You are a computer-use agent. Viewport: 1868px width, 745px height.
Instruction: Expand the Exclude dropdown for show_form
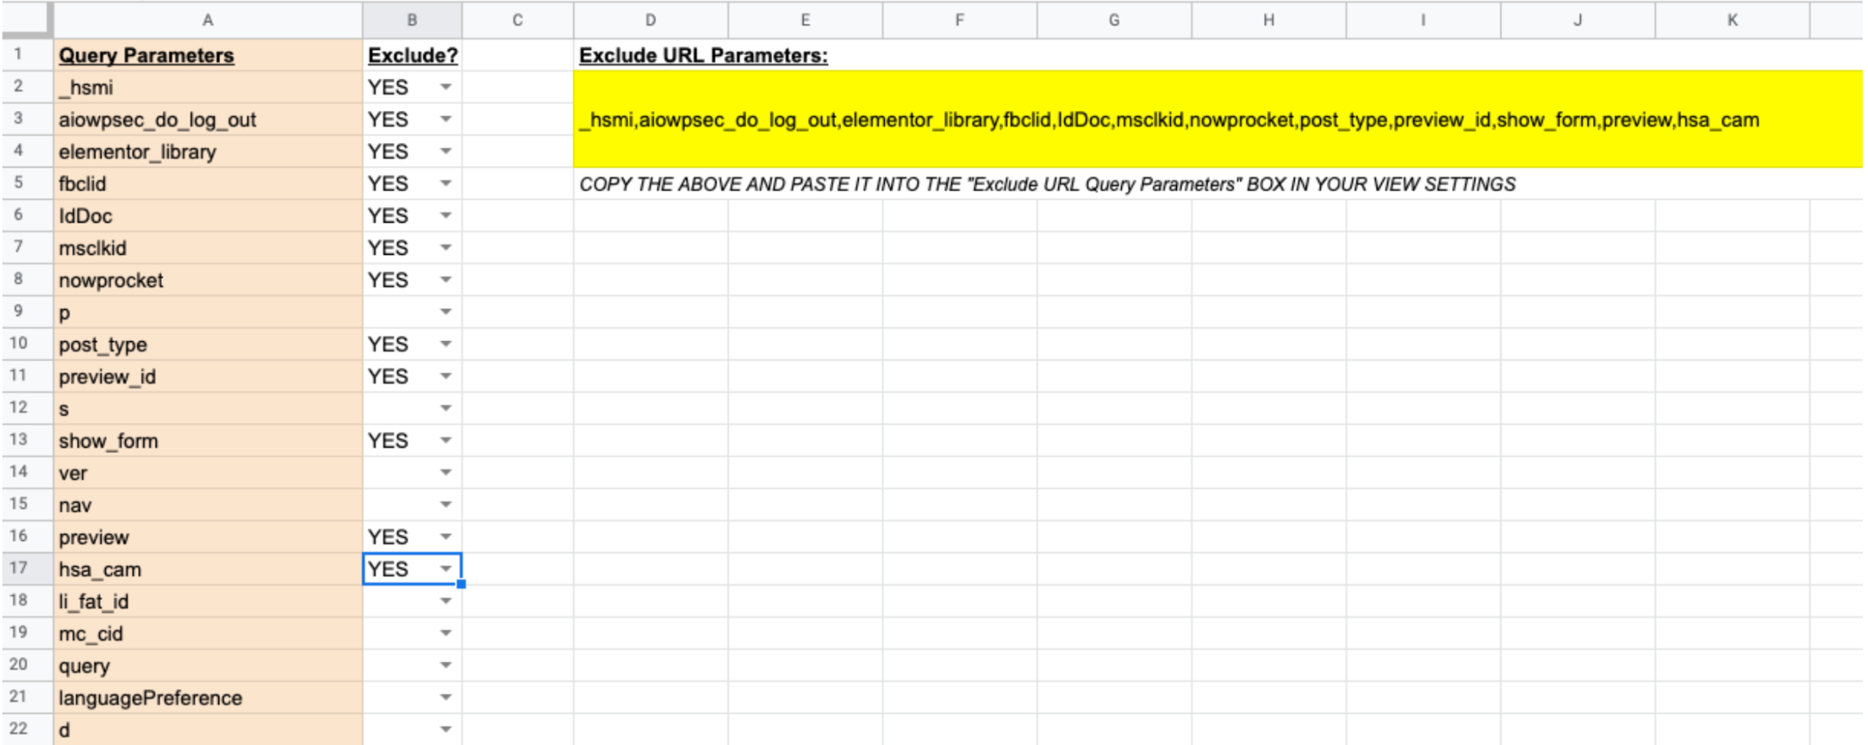[445, 441]
